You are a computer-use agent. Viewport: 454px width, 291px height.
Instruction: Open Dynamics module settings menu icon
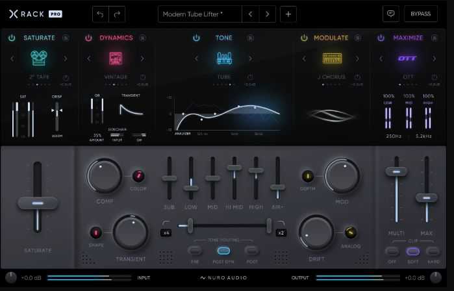point(142,38)
